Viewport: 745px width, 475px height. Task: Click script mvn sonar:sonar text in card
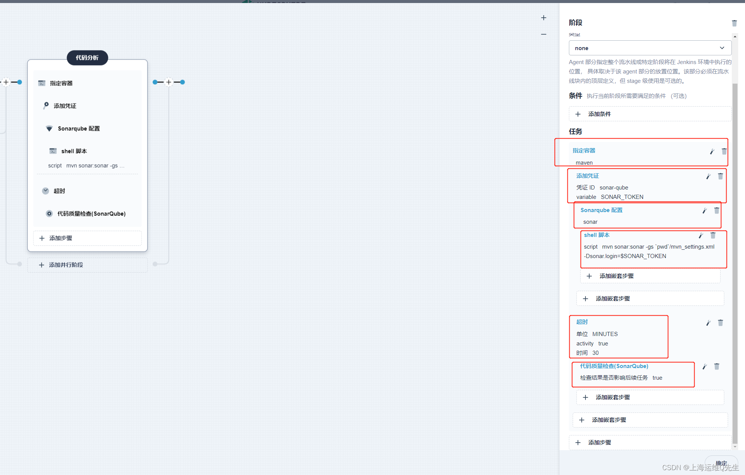(86, 165)
